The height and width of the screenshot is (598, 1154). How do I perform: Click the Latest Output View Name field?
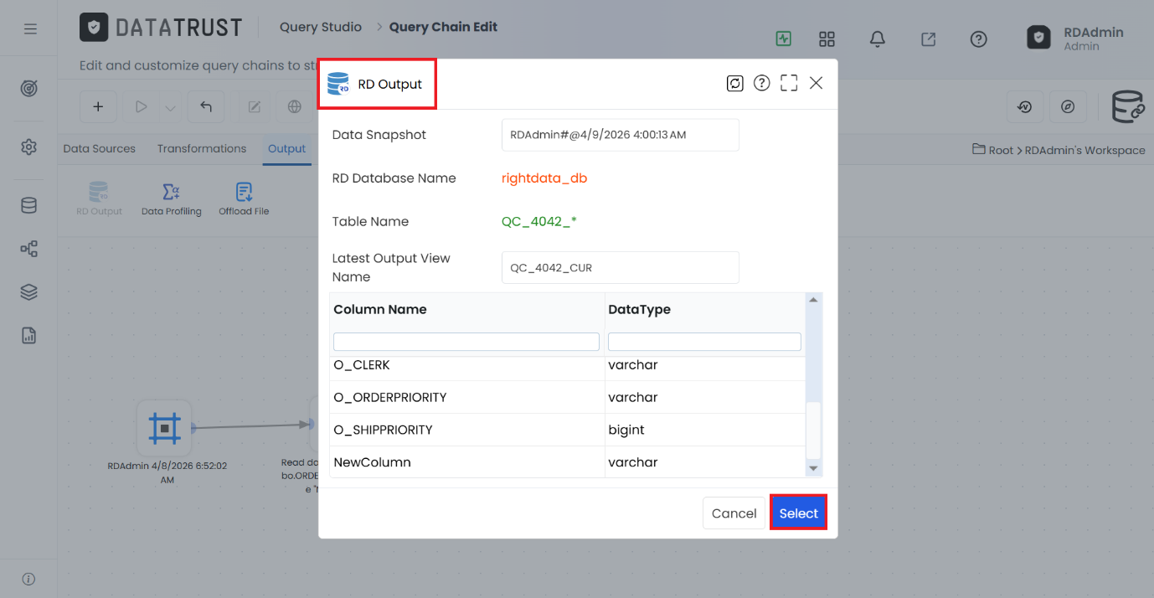620,268
